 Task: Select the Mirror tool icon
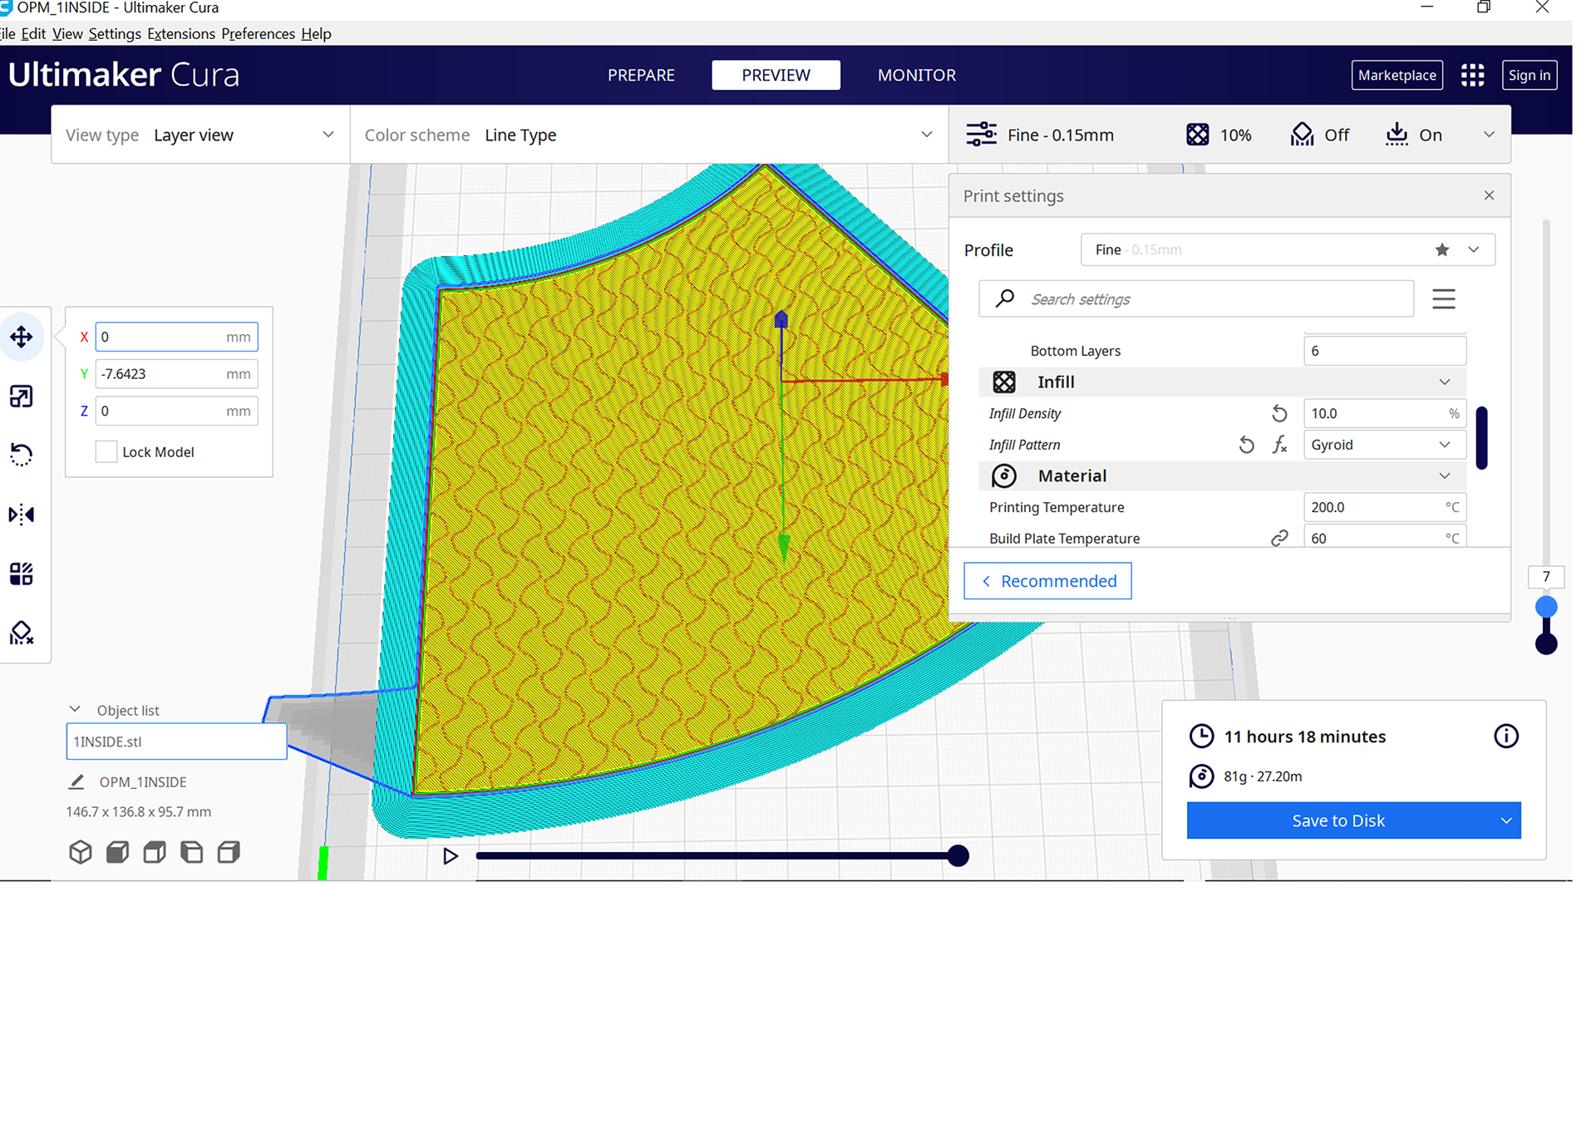click(22, 515)
